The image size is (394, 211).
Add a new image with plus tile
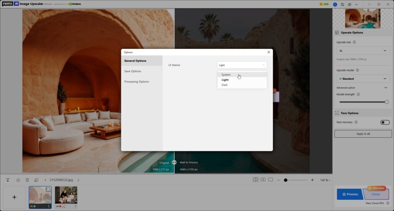14,197
